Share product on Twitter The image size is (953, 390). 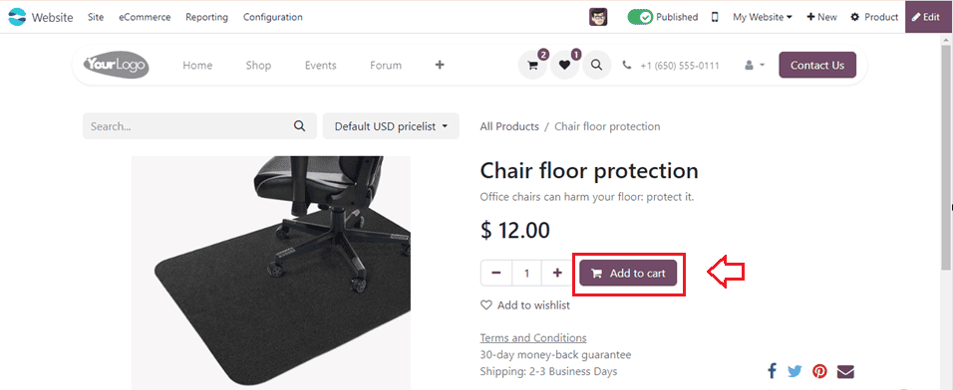pos(794,371)
